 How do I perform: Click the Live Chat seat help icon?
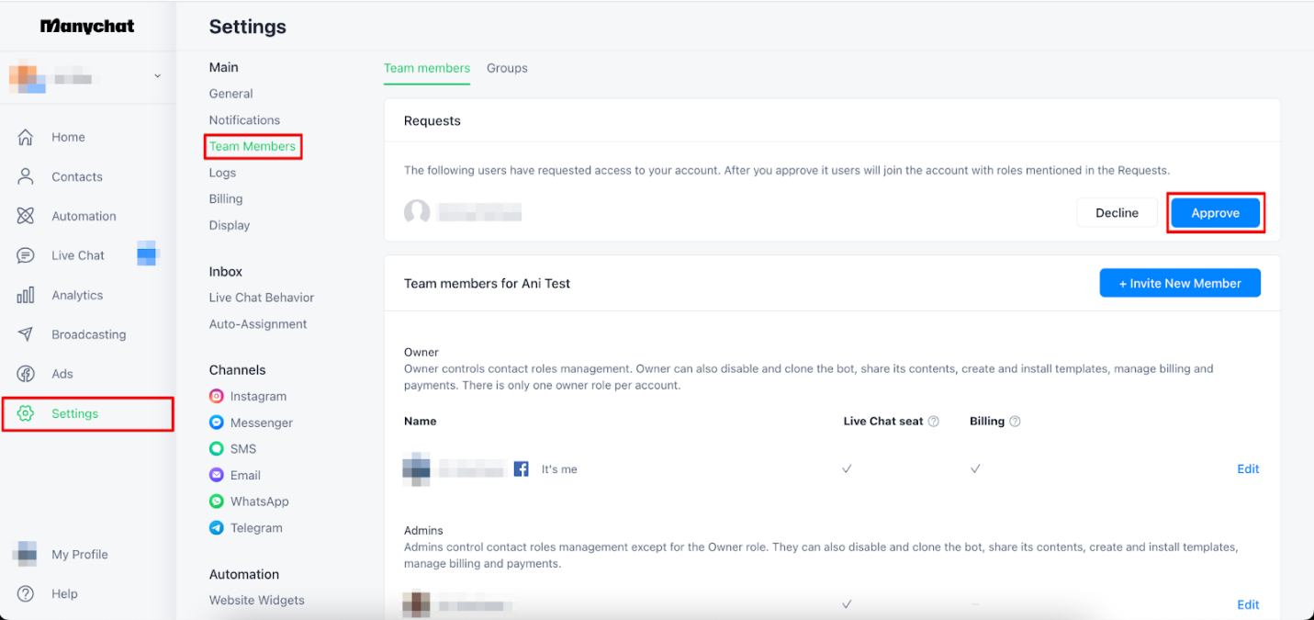(x=934, y=422)
